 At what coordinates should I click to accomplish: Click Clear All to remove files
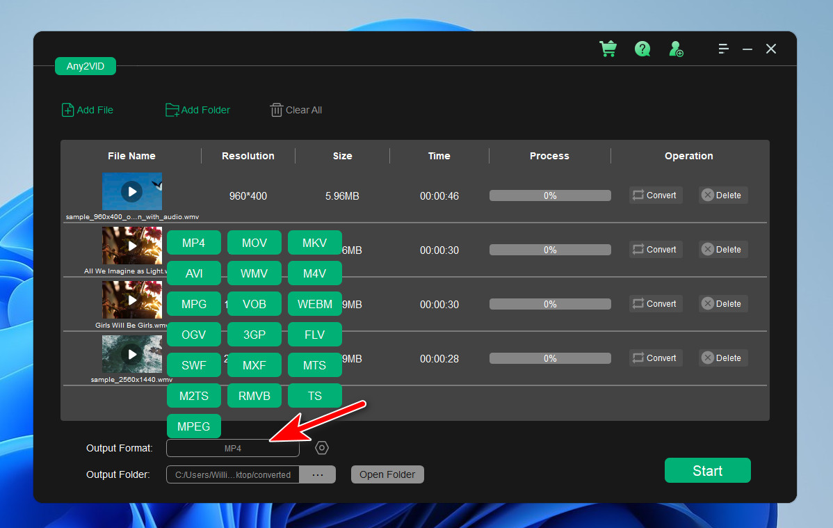click(x=296, y=110)
